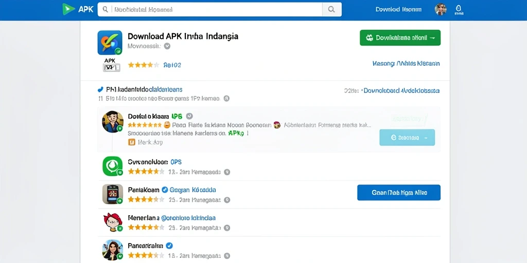Click the orange square icon in Dowal card

click(x=132, y=142)
